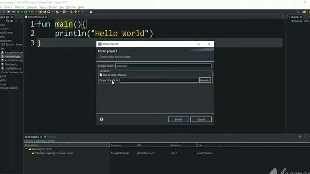The image size is (310, 174).
Task: Select Numbers.kt in Package Explorer
Action: click(x=11, y=64)
